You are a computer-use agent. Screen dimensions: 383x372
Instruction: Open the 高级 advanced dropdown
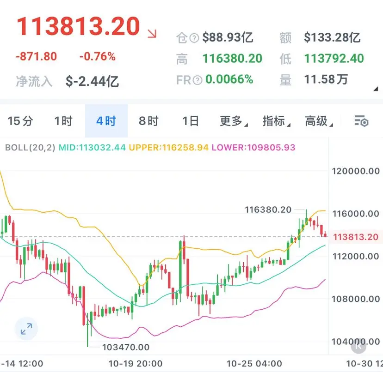tap(319, 121)
